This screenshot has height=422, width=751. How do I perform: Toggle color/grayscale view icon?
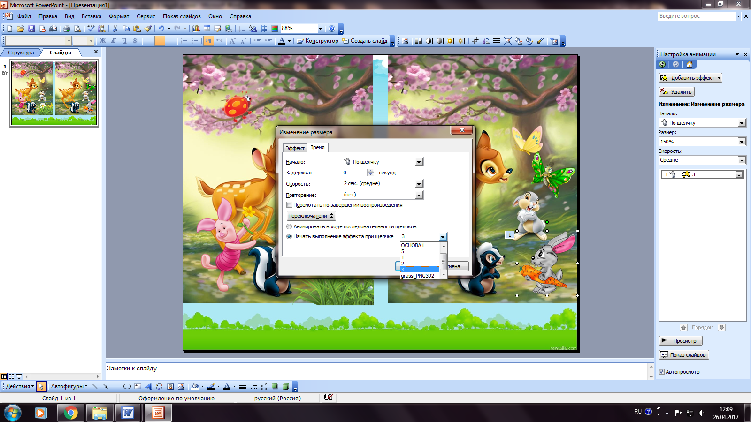pyautogui.click(x=275, y=29)
